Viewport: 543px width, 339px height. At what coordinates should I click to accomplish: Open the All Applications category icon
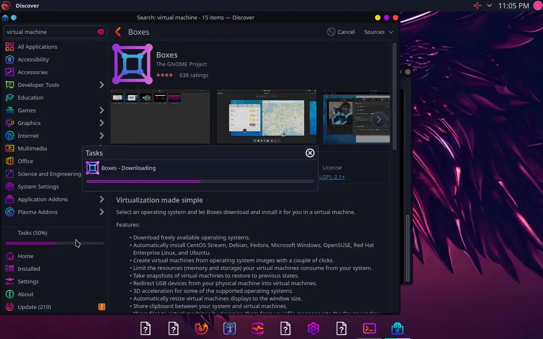coord(9,47)
